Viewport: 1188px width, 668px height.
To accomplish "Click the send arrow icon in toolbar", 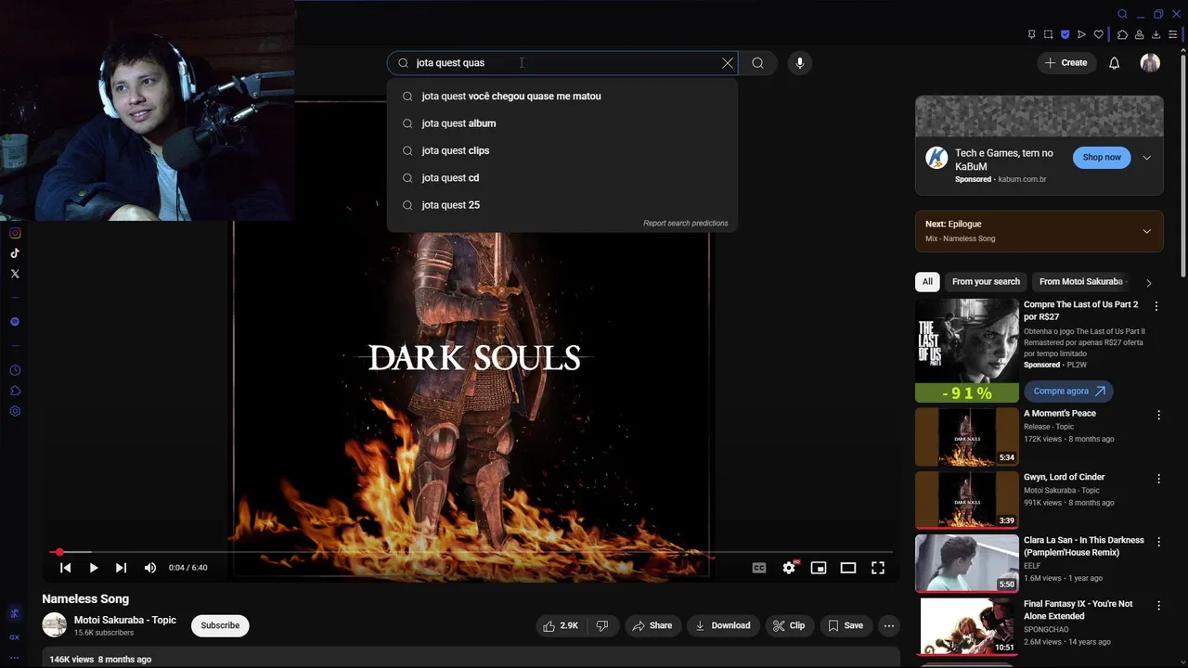I will (x=1081, y=34).
